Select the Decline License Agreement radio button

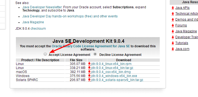[x=95, y=54]
